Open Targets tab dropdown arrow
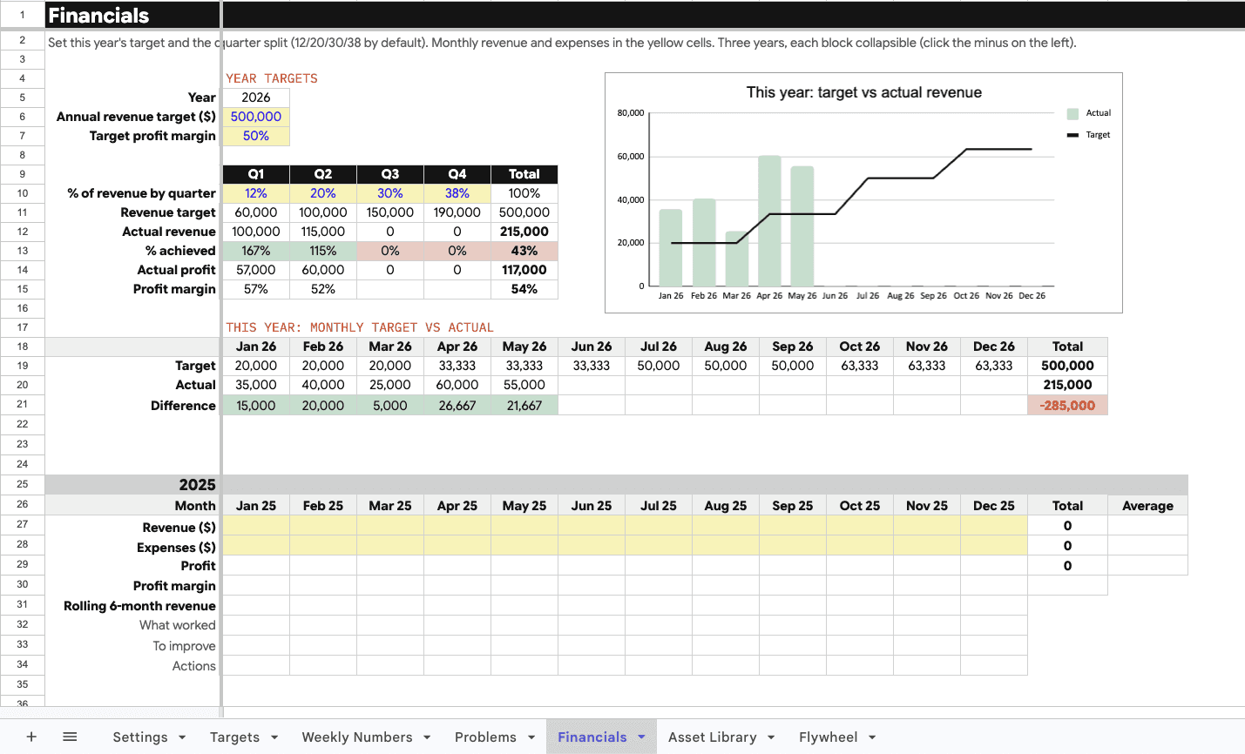 274,737
